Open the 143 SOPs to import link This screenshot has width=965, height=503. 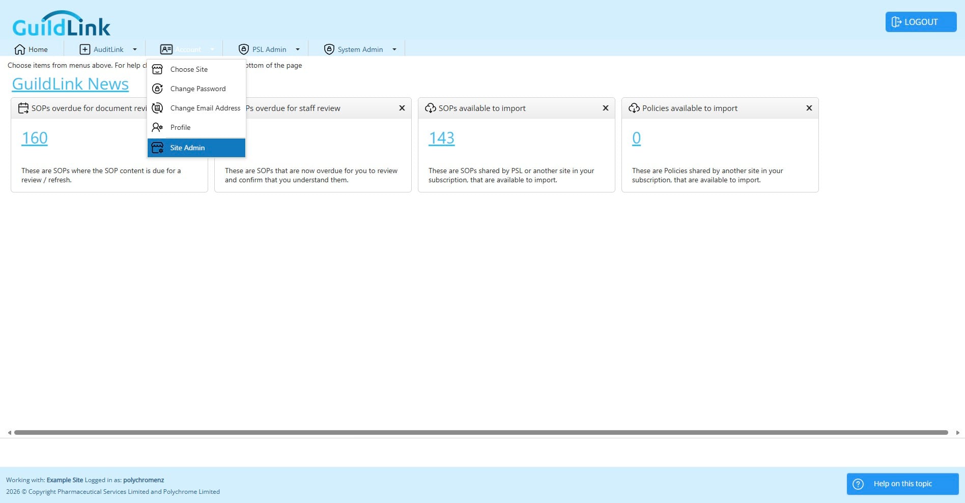point(441,138)
